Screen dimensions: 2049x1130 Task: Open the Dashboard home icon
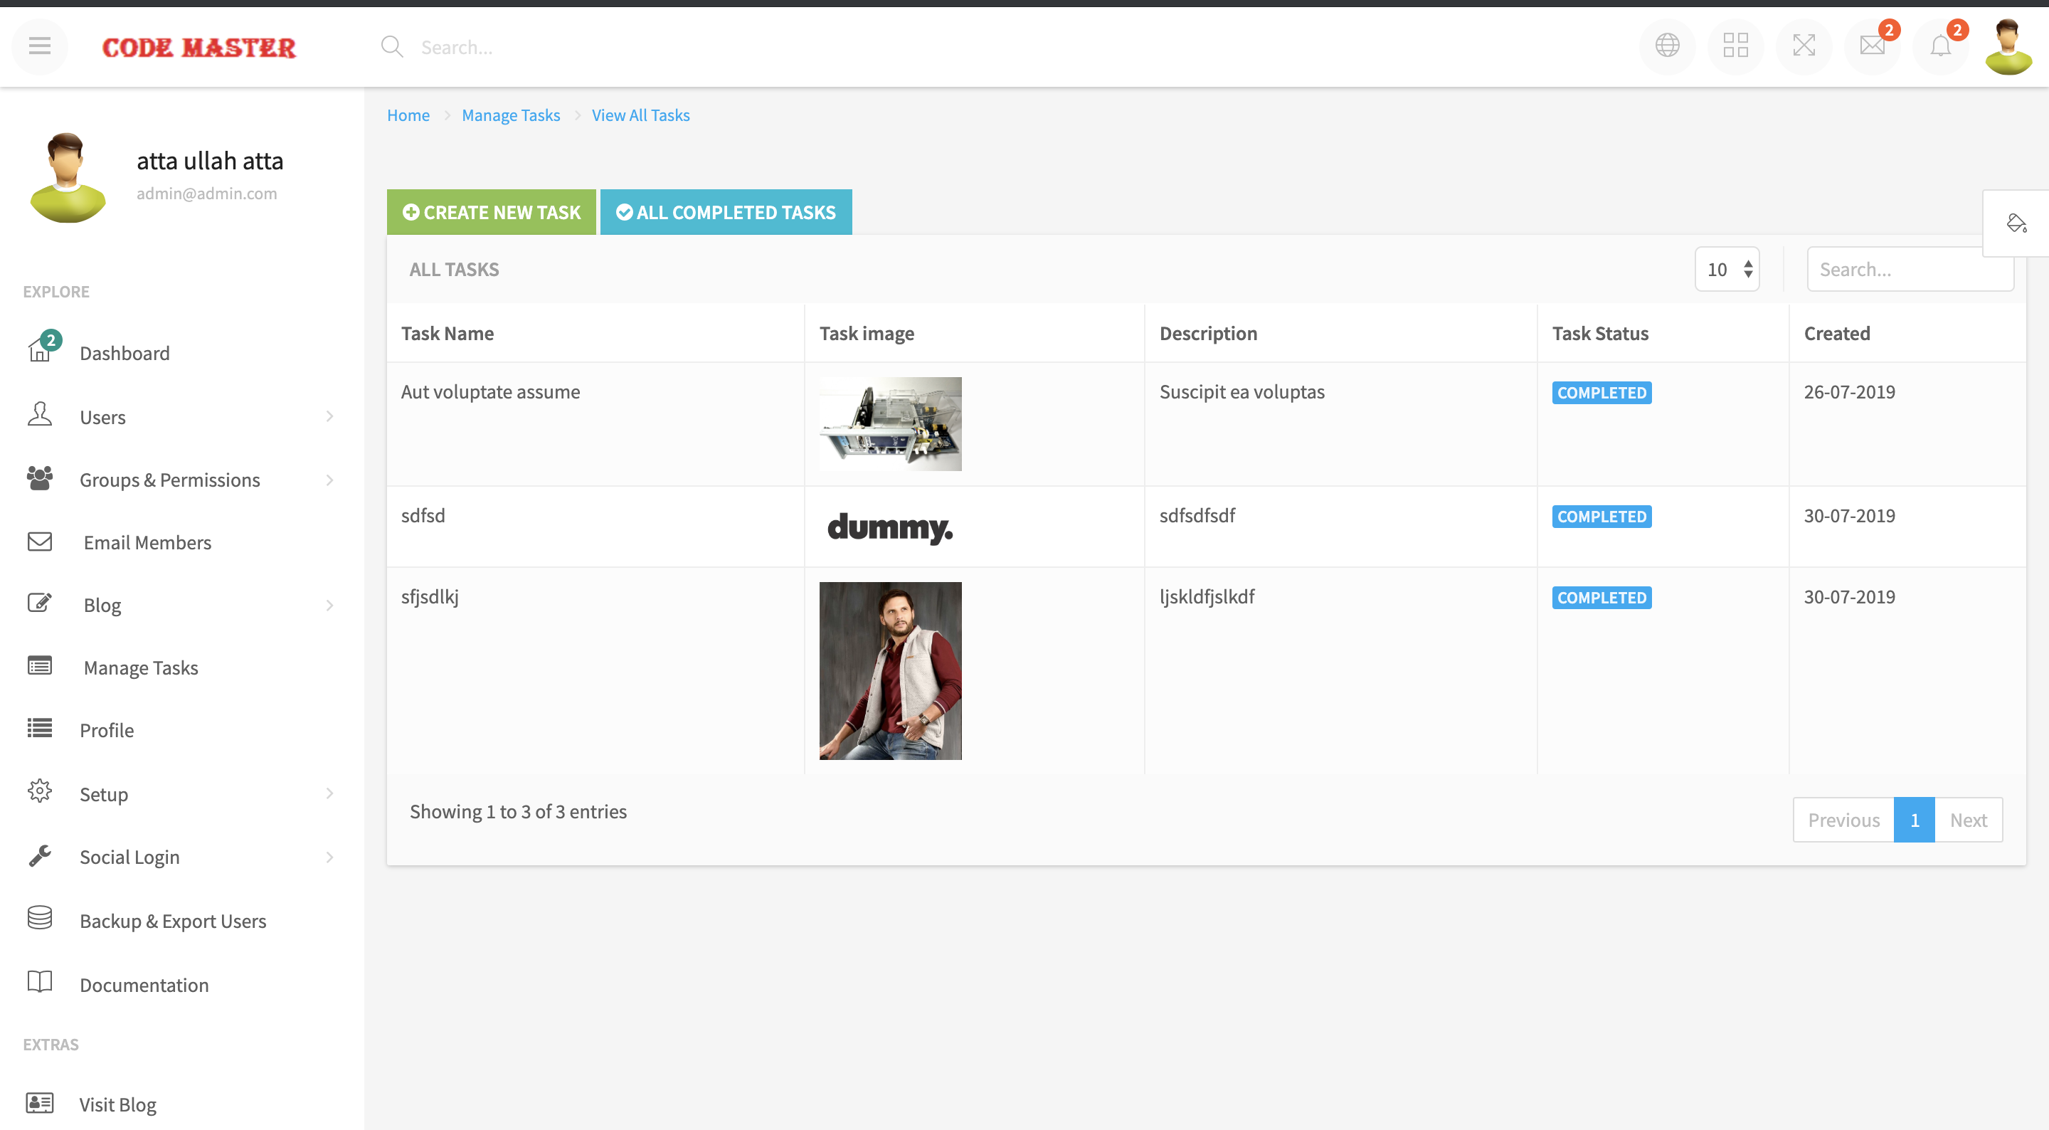pos(40,350)
